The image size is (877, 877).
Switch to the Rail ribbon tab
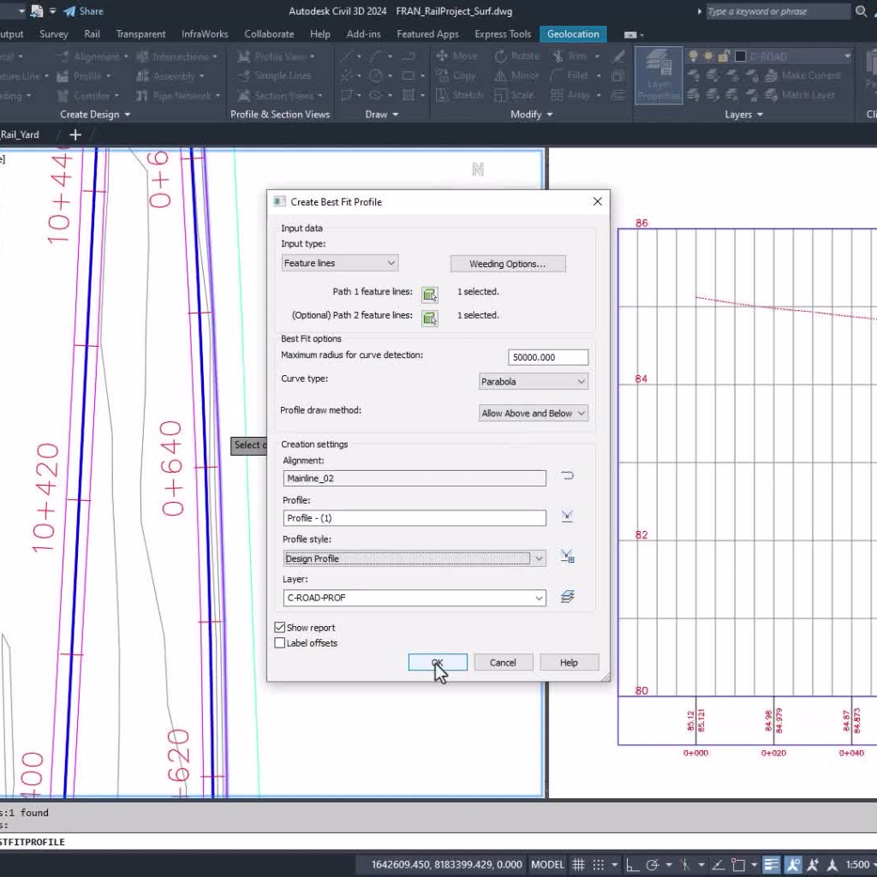point(92,34)
